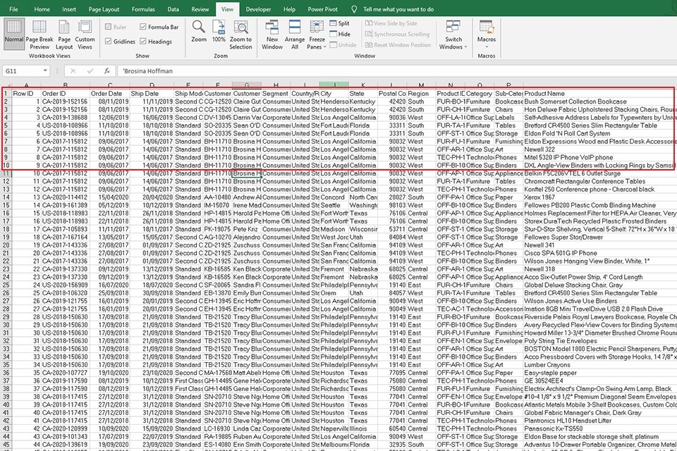Expand the Name Box dropdown arrow
Screen dimensions: 677x451
[44, 71]
